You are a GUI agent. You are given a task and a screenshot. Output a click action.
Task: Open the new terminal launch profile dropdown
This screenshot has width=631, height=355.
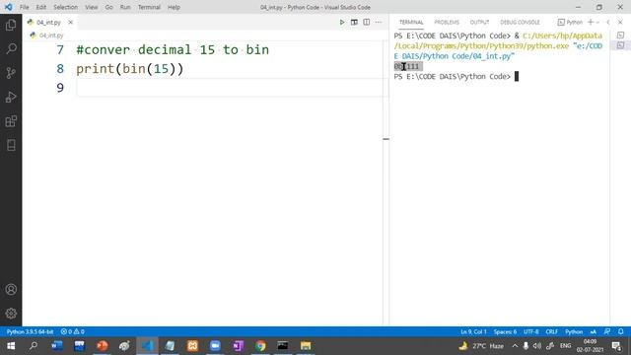597,22
